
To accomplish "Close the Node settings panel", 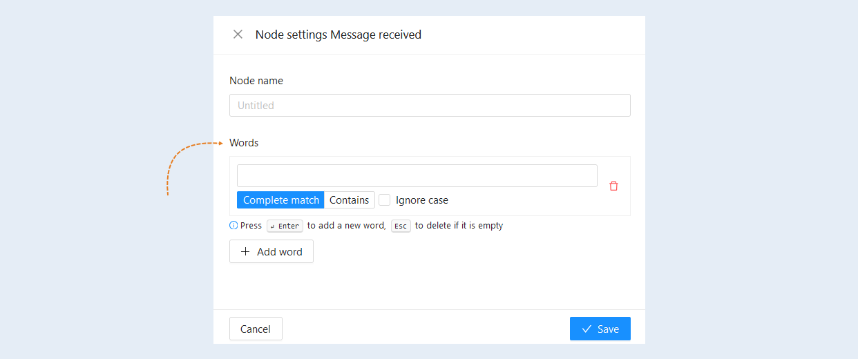I will click(238, 35).
